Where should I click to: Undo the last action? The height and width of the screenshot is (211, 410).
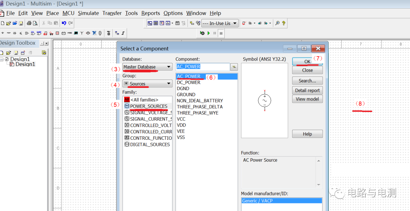(64, 23)
